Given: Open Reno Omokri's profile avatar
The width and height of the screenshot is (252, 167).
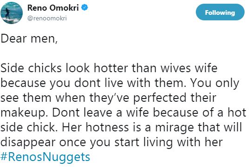Looking at the screenshot, I should coord(12,13).
